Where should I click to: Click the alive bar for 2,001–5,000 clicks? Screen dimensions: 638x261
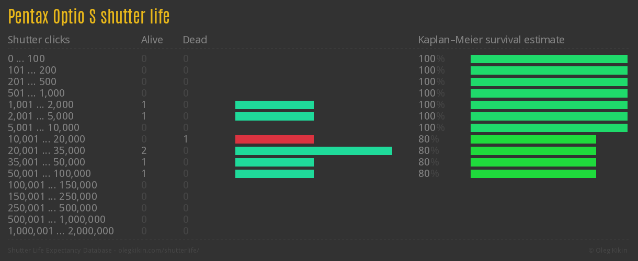click(x=275, y=116)
